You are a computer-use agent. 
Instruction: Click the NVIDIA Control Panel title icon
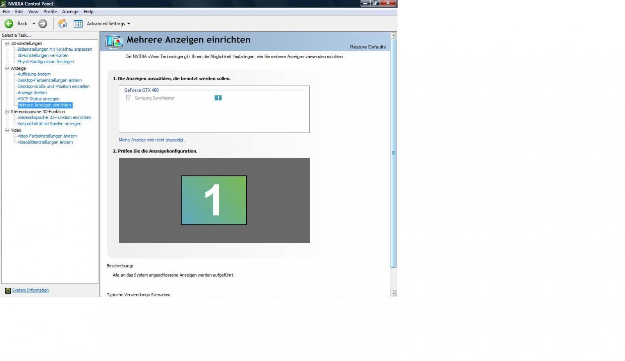3,4
